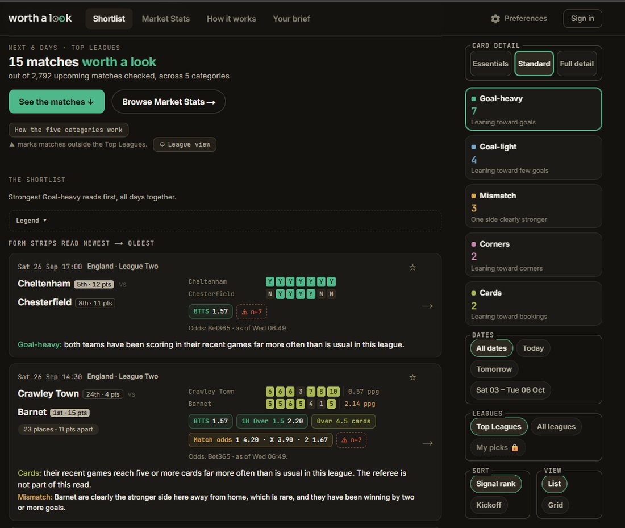The height and width of the screenshot is (528, 625).
Task: Select the Mismatch category card
Action: point(534,206)
